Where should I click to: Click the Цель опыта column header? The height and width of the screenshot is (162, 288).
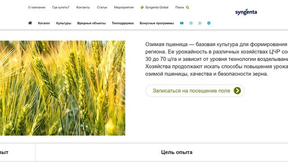[x=177, y=152]
